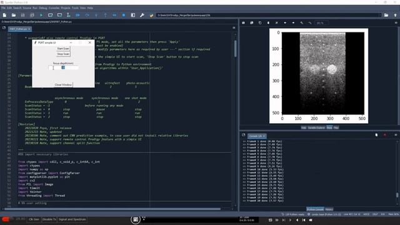Step out of function debug icon
400x225 pixels.
point(106,15)
